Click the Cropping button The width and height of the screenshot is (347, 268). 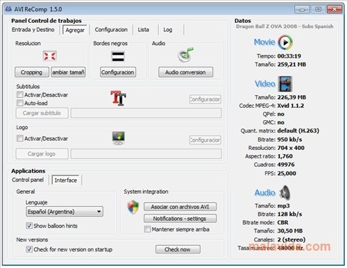click(32, 72)
